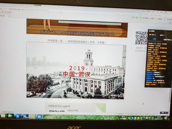Expand the 扩展 dropdown arrow
Viewport: 172px width, 129px height.
tap(139, 18)
